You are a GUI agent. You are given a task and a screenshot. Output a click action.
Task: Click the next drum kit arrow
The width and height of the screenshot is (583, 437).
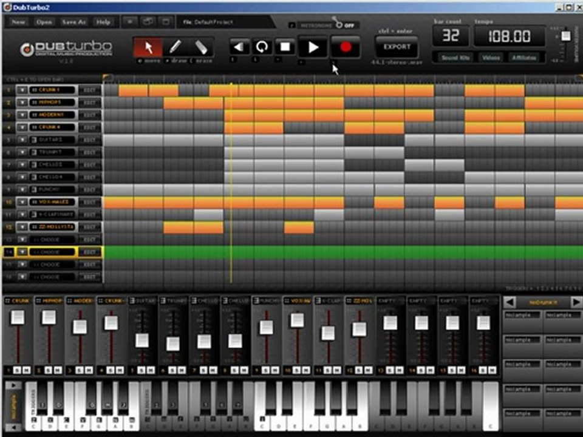(x=576, y=302)
